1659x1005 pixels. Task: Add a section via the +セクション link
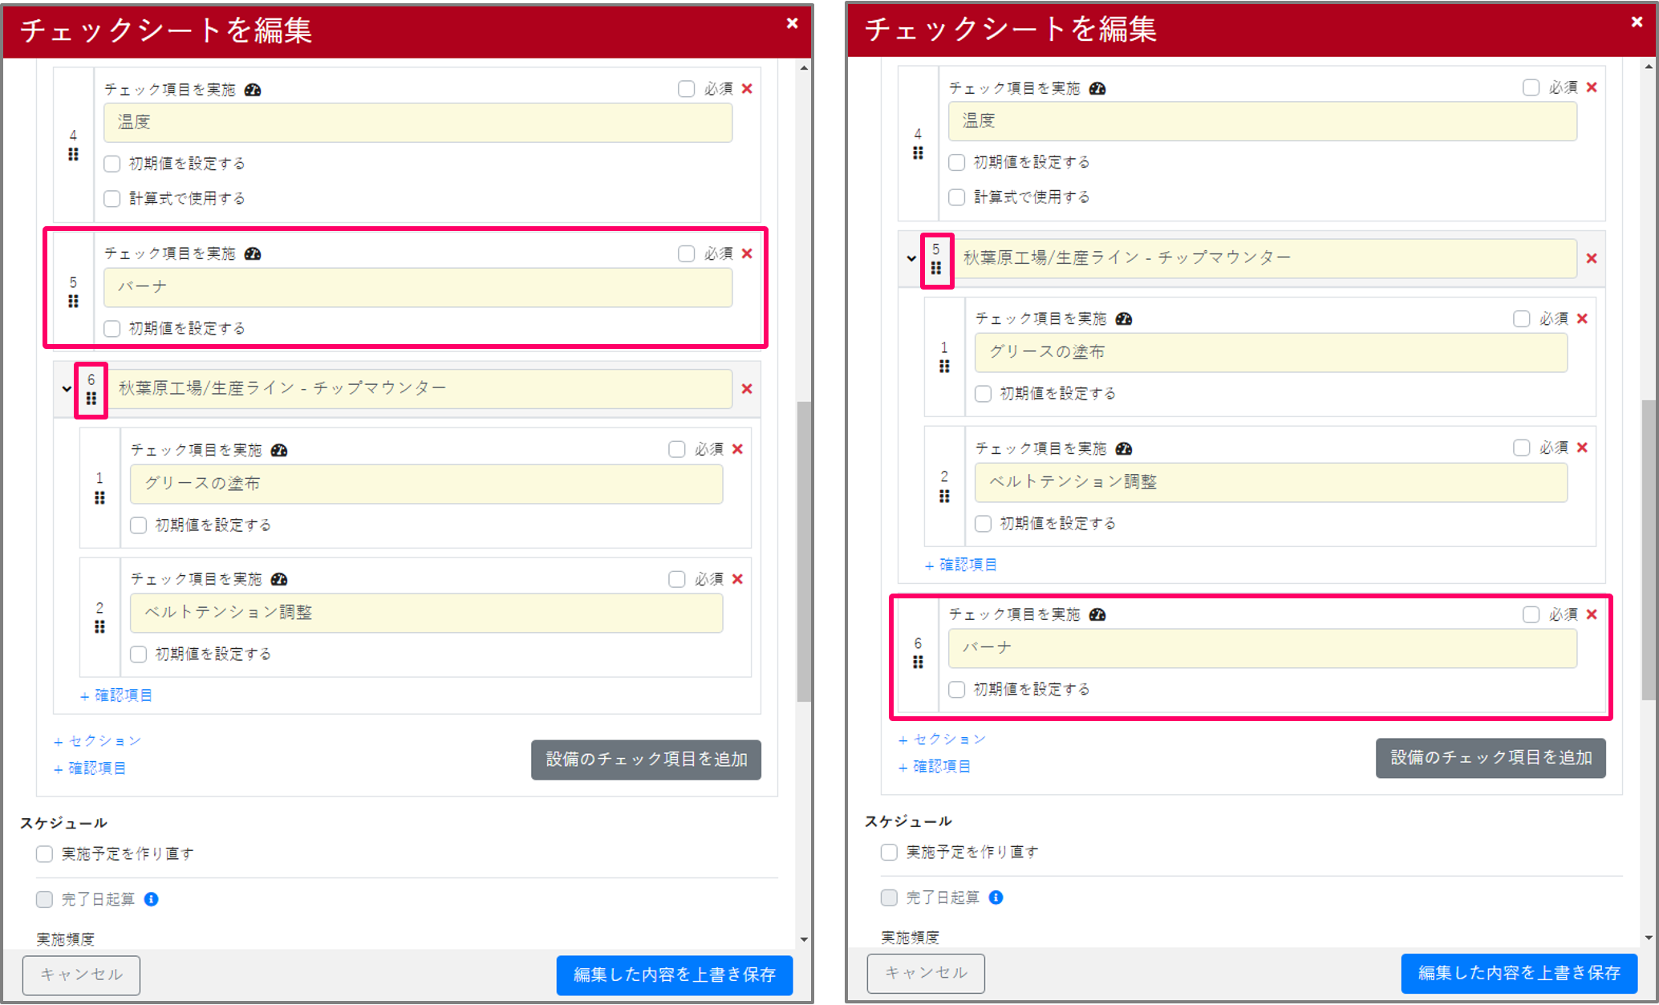click(96, 740)
